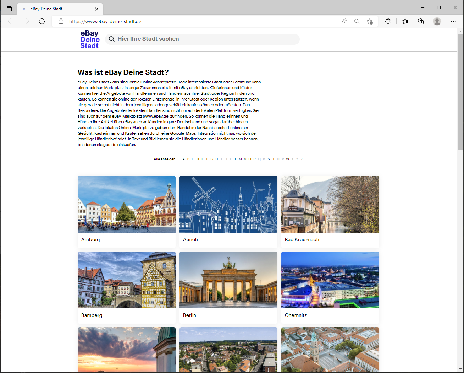This screenshot has width=464, height=373.
Task: Open the browser profile avatar
Action: [437, 21]
